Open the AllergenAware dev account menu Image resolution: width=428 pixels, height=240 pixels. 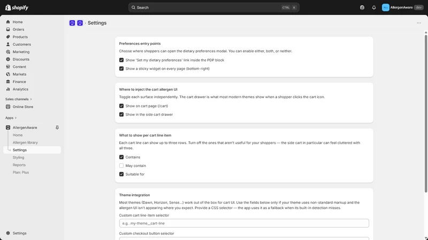click(403, 7)
